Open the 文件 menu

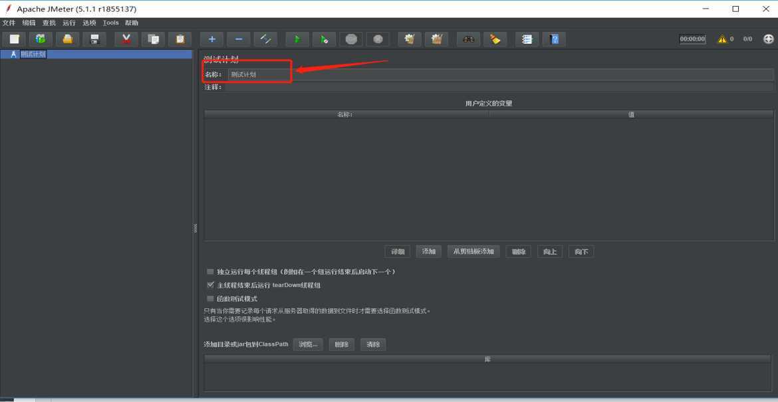(9, 23)
